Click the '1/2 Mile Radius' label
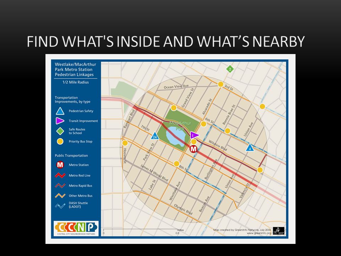The image size is (341, 256). [x=75, y=82]
